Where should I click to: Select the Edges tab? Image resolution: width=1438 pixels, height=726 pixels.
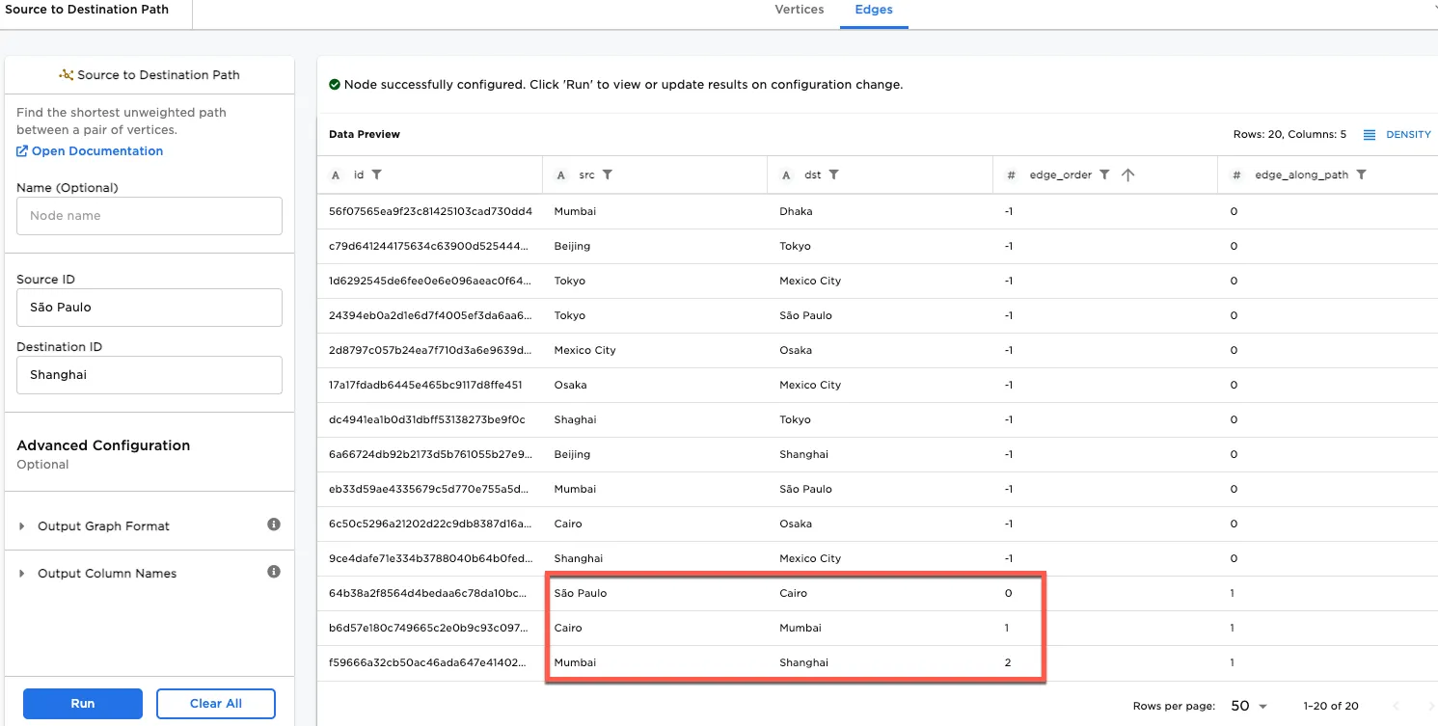click(x=874, y=10)
